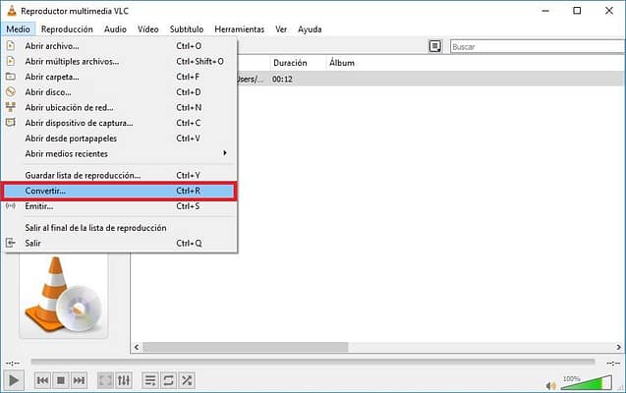Toggle fullscreen video mode icon
This screenshot has width=626, height=393.
[x=106, y=380]
